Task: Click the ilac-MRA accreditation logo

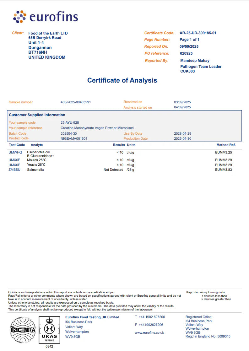Action: (23, 330)
